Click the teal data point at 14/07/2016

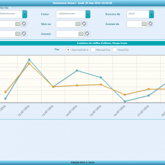[x=77, y=71]
